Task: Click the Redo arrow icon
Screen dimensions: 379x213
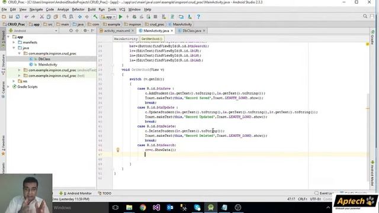Action: pyautogui.click(x=33, y=17)
